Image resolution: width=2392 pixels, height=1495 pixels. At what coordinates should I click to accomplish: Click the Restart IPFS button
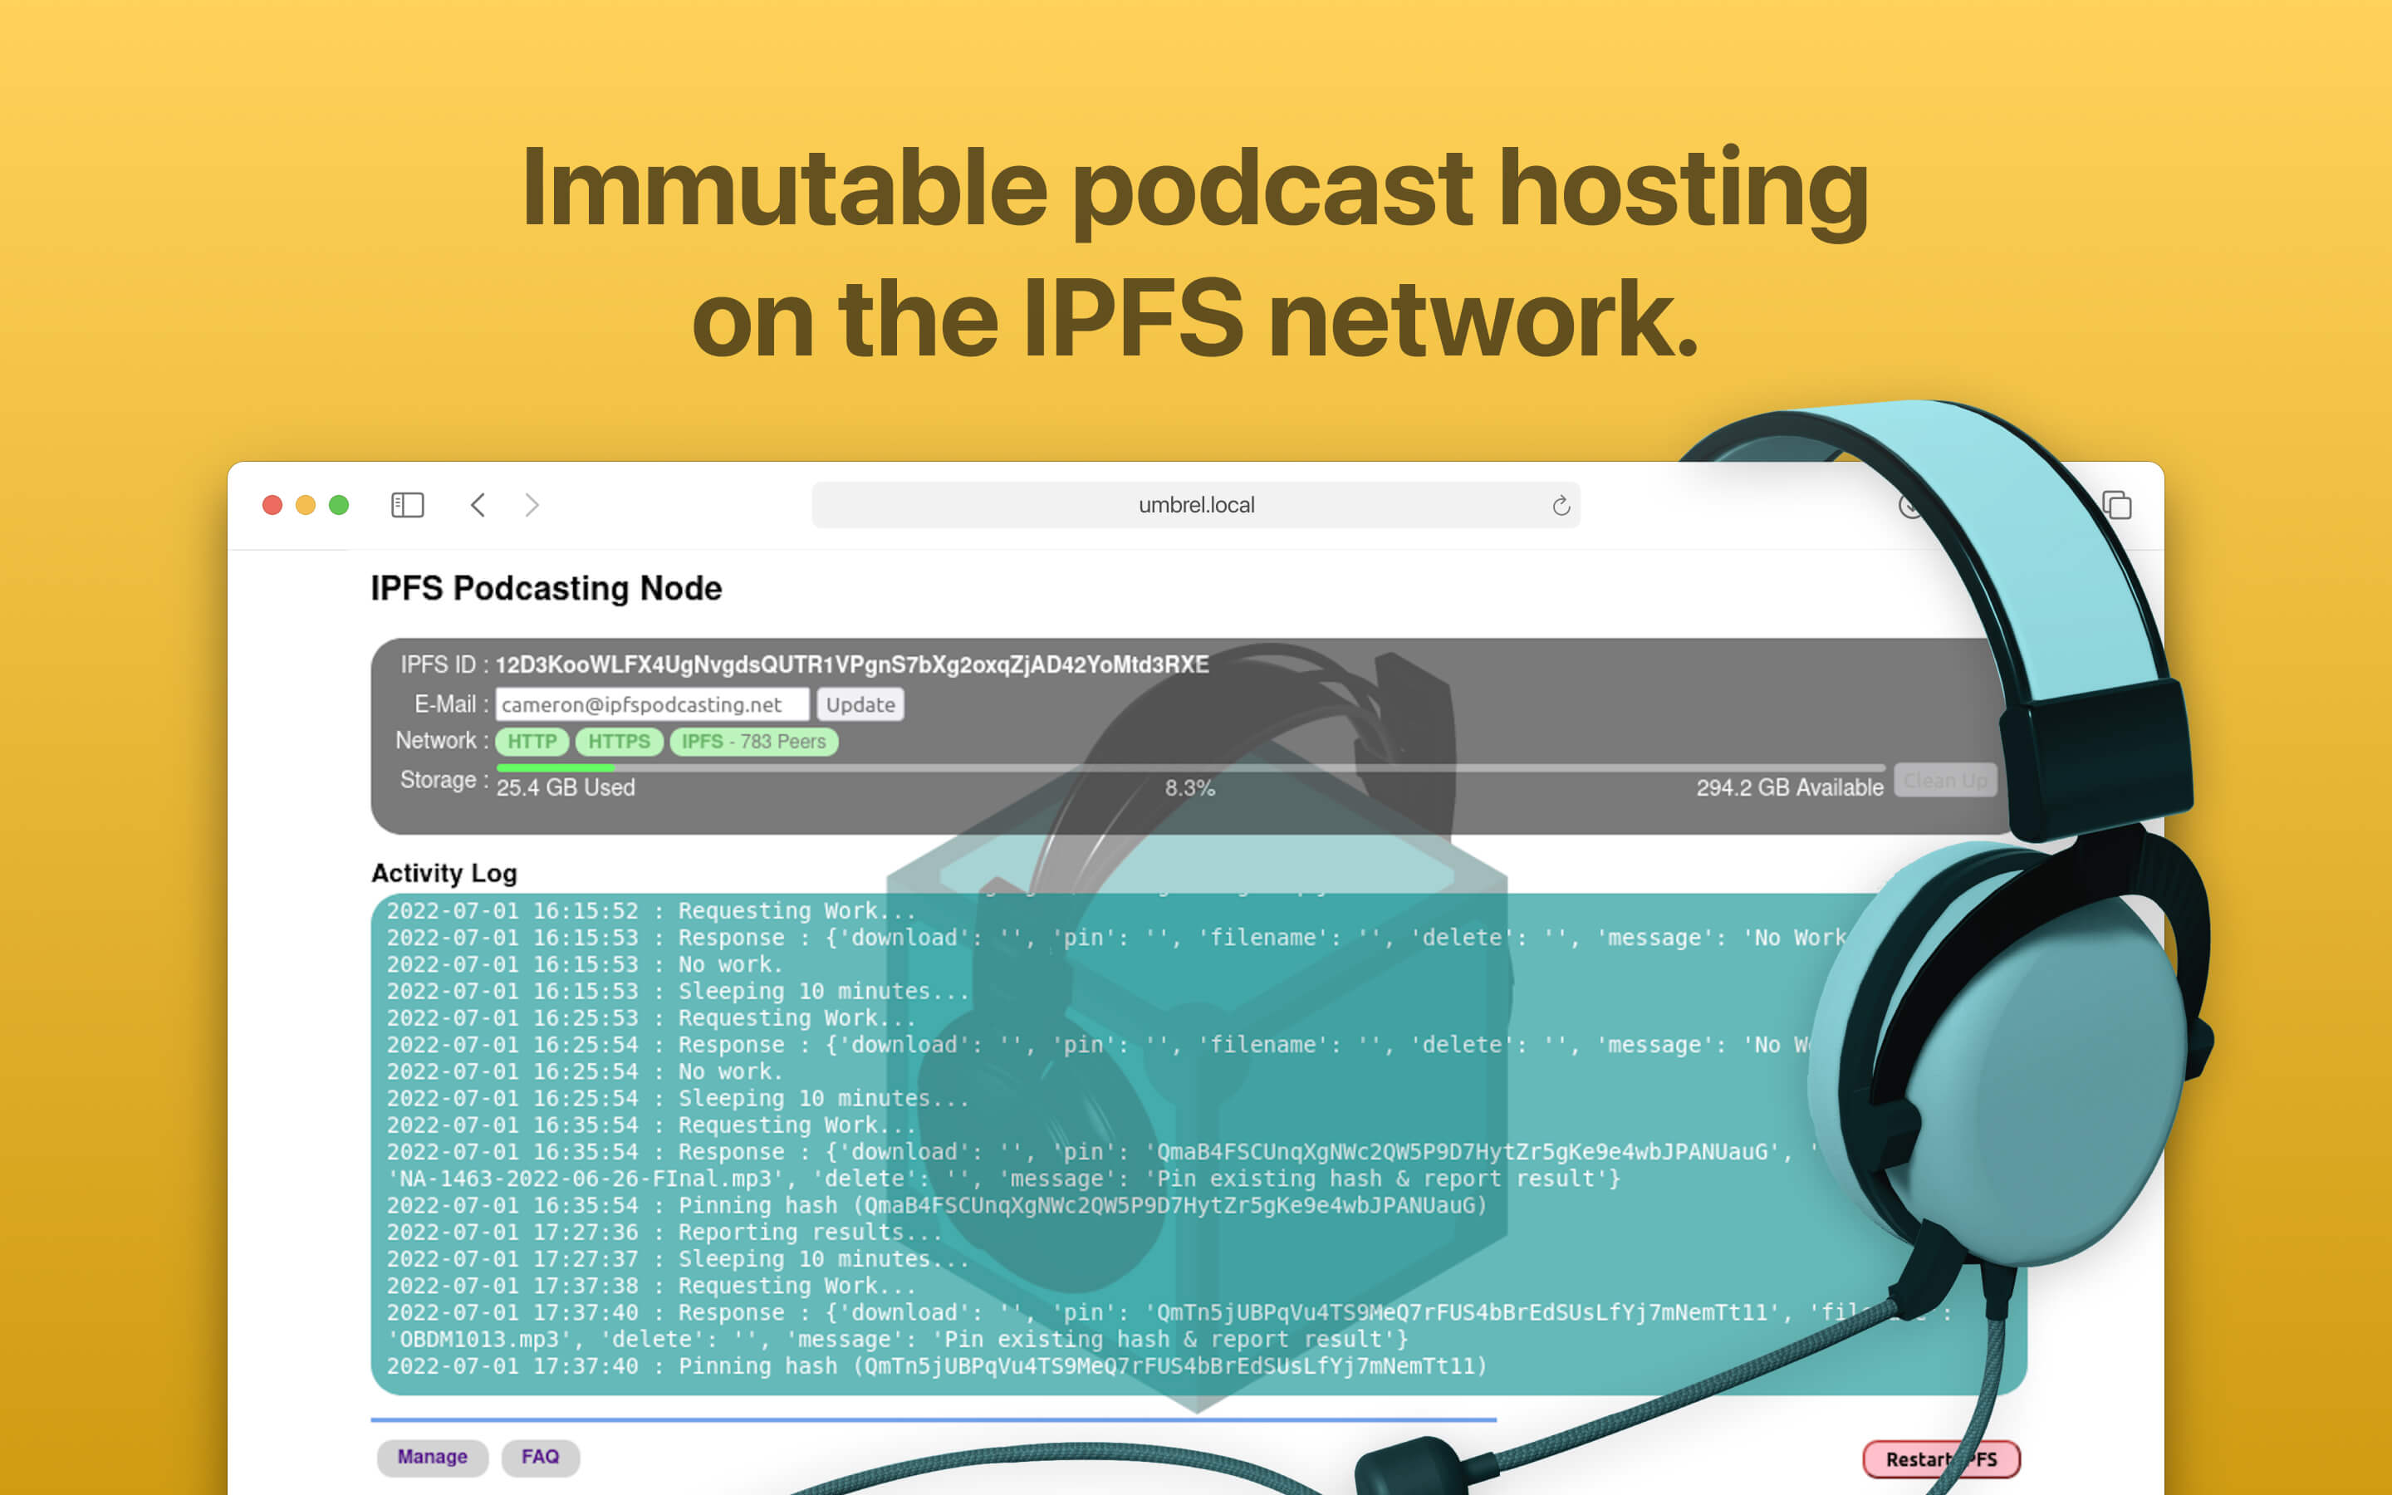pos(1941,1458)
